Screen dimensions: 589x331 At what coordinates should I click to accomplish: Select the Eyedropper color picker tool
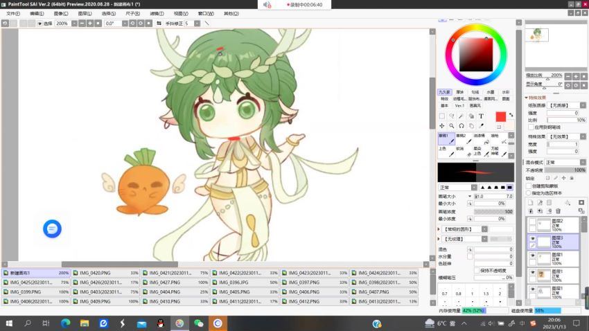[x=481, y=126]
